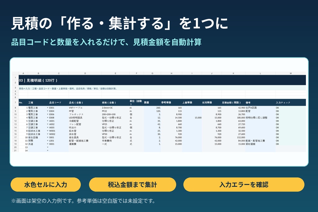Click the VP50 spec cell

[x=116, y=134]
